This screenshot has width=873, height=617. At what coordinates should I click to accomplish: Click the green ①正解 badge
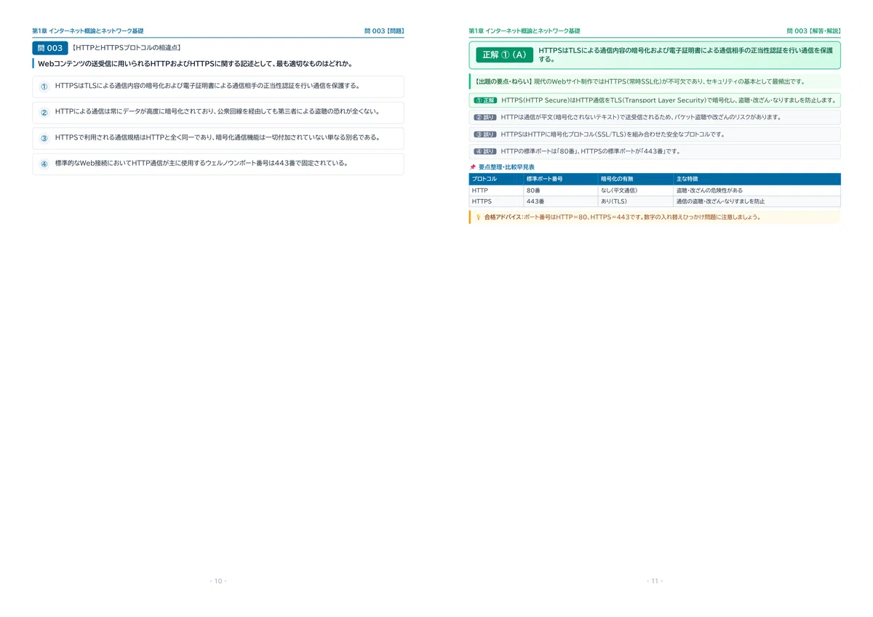(484, 100)
